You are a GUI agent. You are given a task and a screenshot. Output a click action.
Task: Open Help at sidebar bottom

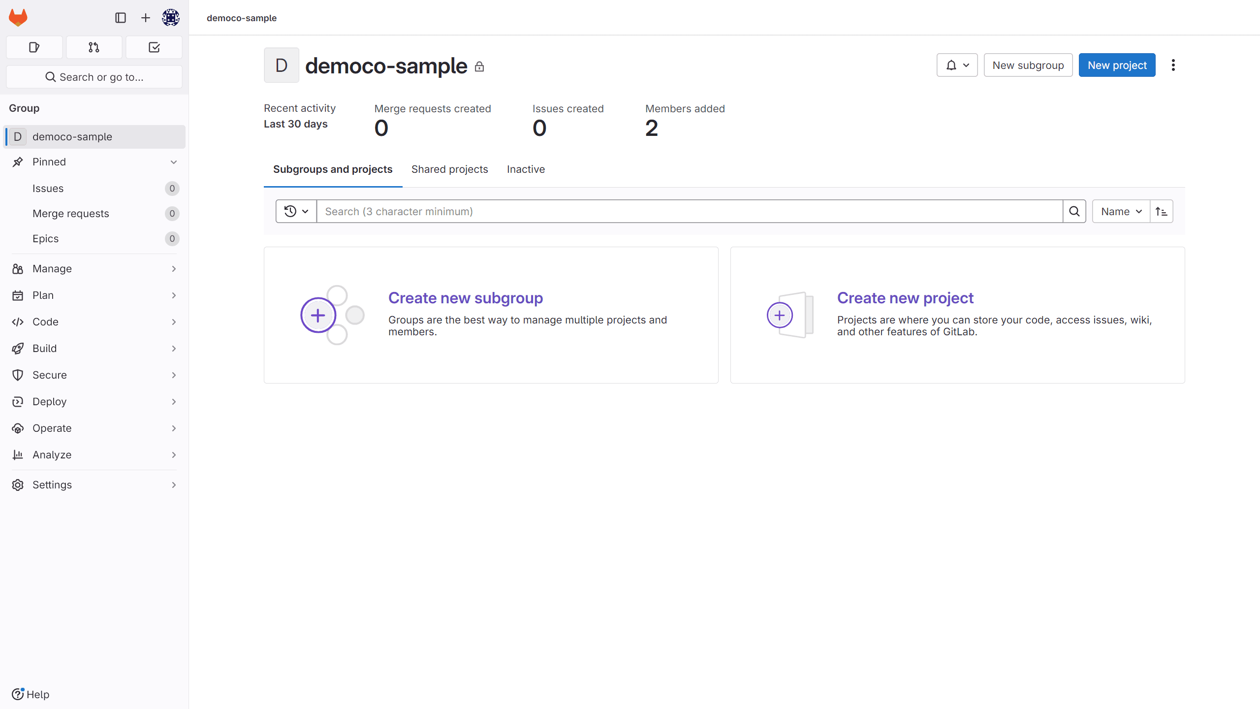point(31,694)
